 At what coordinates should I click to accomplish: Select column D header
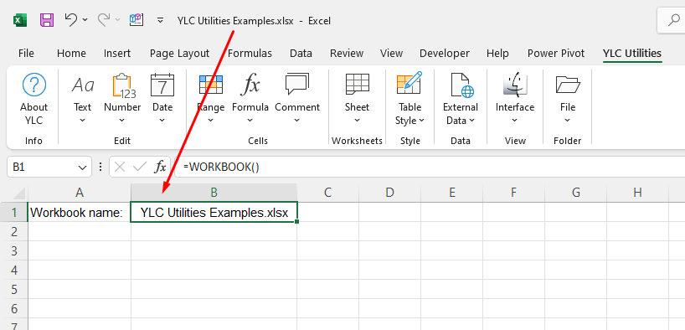click(389, 193)
